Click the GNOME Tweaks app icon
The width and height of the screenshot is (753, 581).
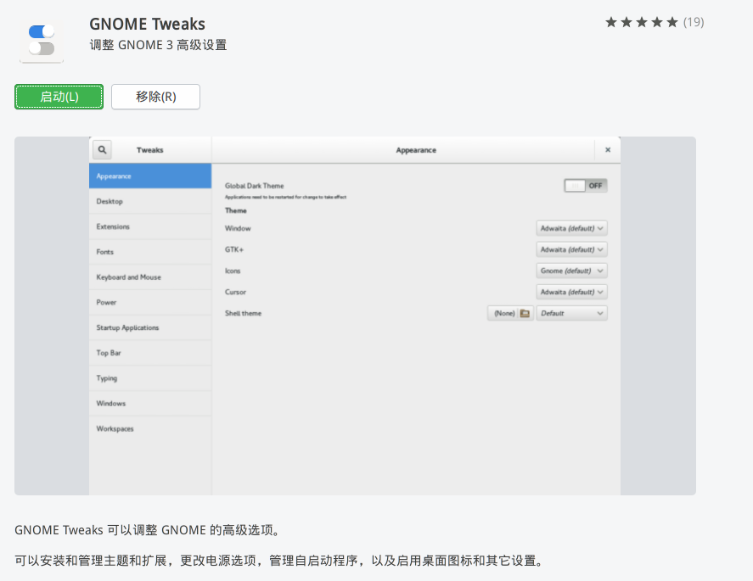coord(42,42)
